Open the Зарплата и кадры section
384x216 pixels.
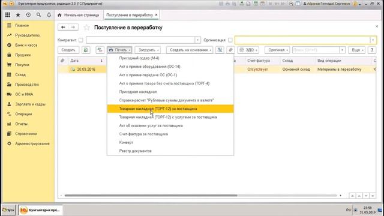(30, 104)
